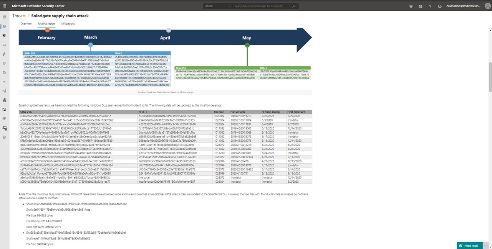The image size is (492, 249).
Task: Click the Need help? button
Action: (x=470, y=246)
